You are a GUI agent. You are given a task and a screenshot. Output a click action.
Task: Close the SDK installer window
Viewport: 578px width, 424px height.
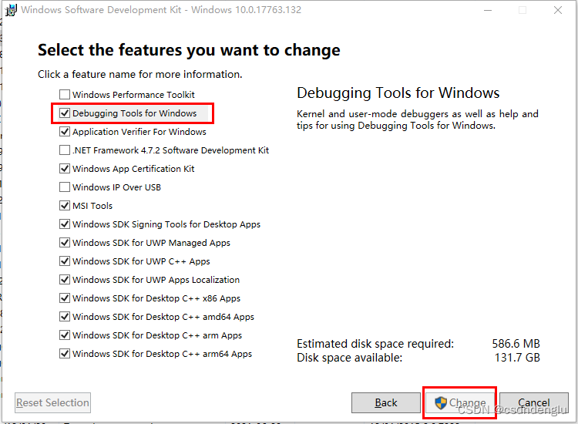pyautogui.click(x=558, y=10)
